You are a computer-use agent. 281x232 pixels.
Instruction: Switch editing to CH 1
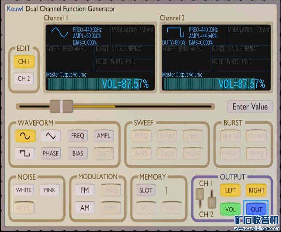coord(24,62)
